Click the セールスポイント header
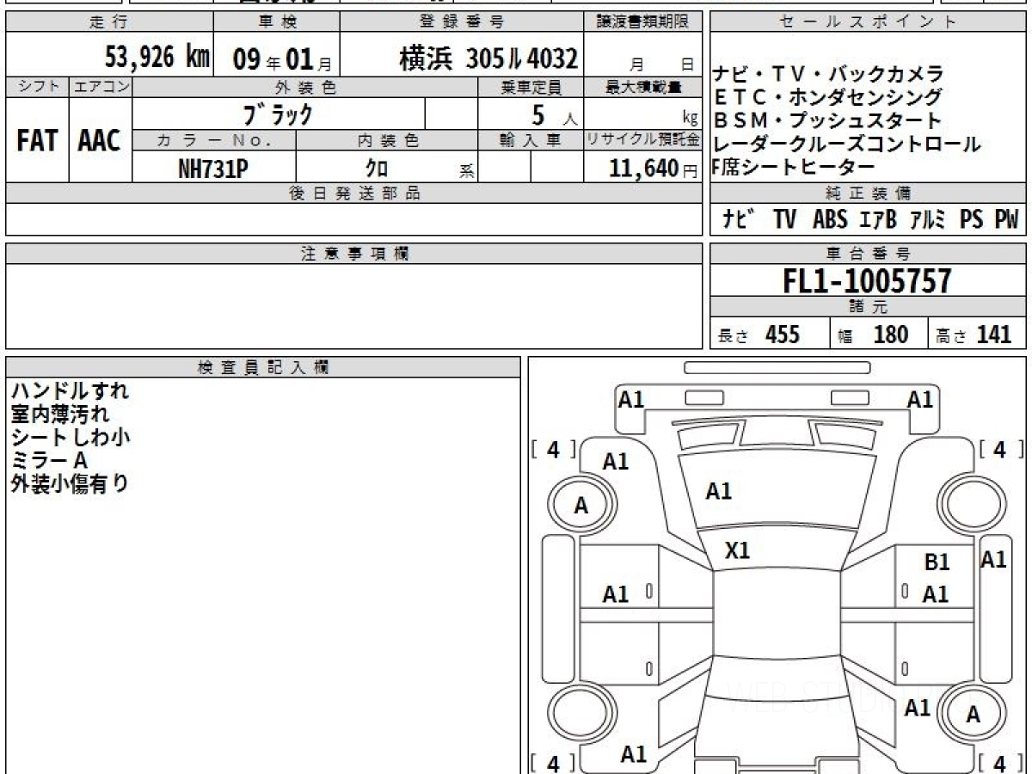1032x774 pixels. [867, 22]
